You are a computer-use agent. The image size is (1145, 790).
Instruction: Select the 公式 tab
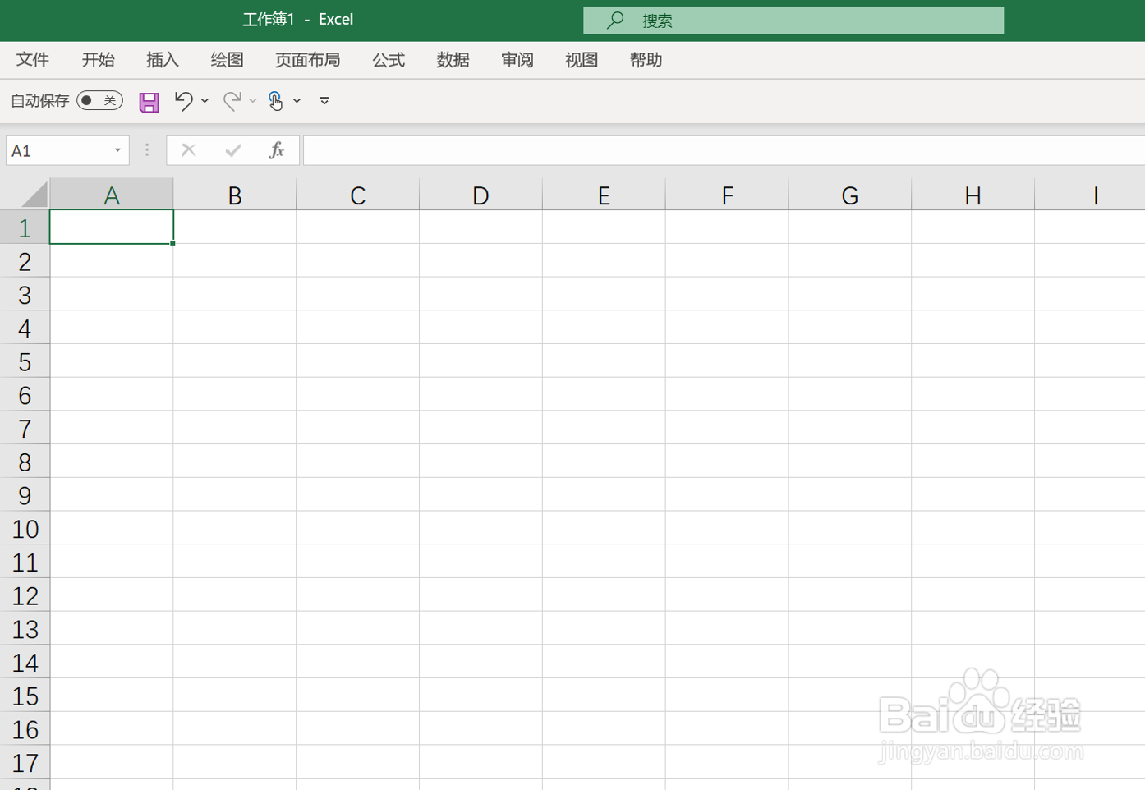point(389,60)
